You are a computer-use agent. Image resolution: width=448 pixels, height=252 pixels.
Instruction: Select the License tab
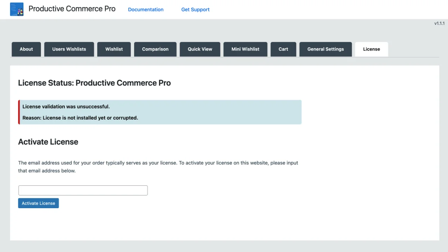371,49
